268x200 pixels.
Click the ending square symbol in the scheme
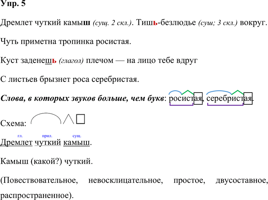coord(81,119)
